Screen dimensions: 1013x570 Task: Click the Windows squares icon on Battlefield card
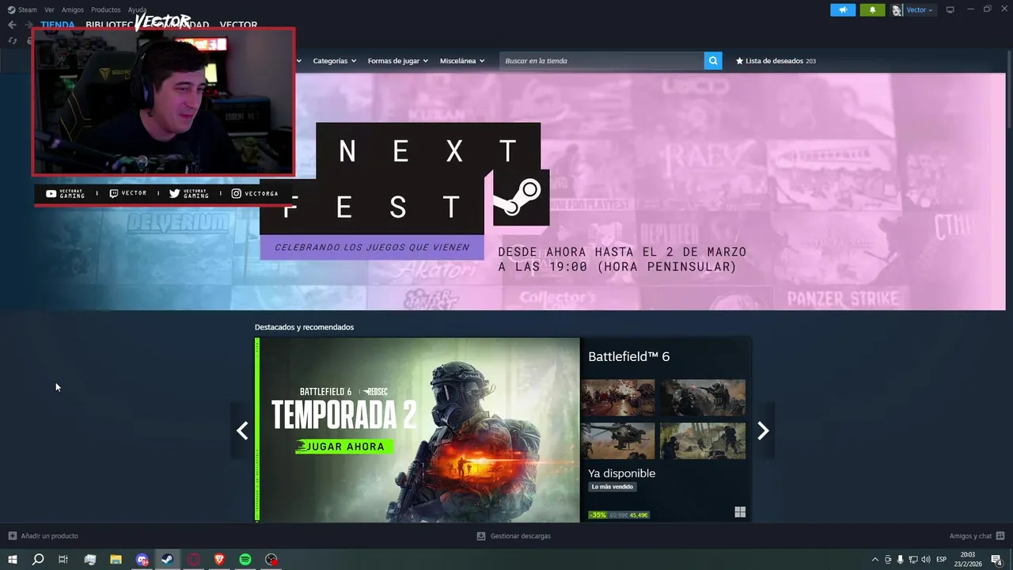(x=740, y=512)
